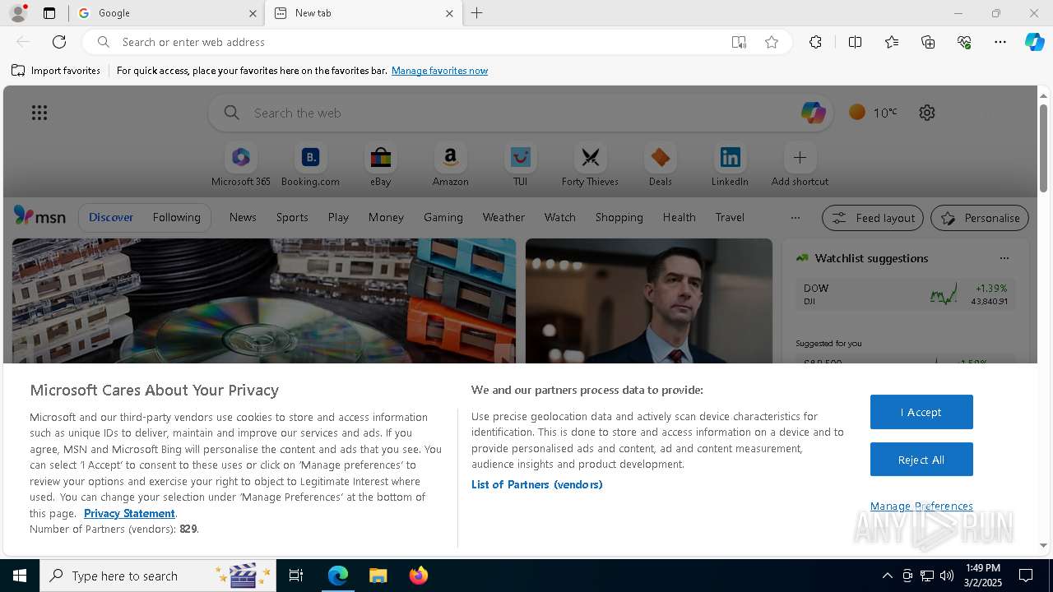Select the Discover feed tab
This screenshot has width=1053, height=592.
coord(111,217)
